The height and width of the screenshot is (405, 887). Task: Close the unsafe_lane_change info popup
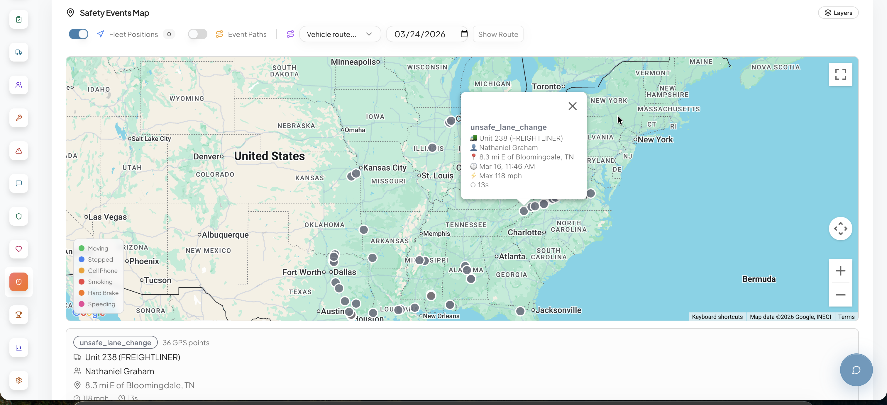pyautogui.click(x=572, y=106)
